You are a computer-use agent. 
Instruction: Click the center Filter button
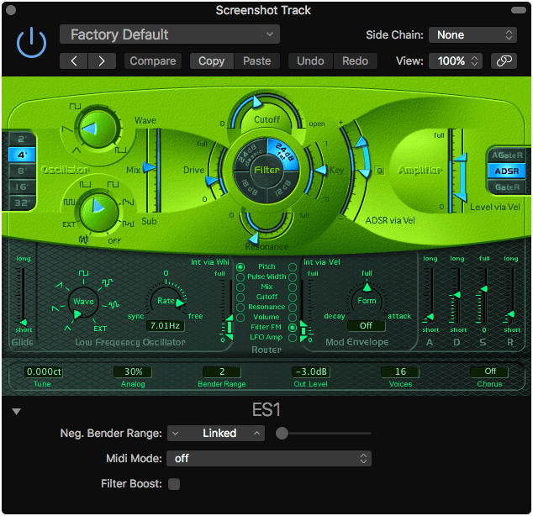(267, 171)
